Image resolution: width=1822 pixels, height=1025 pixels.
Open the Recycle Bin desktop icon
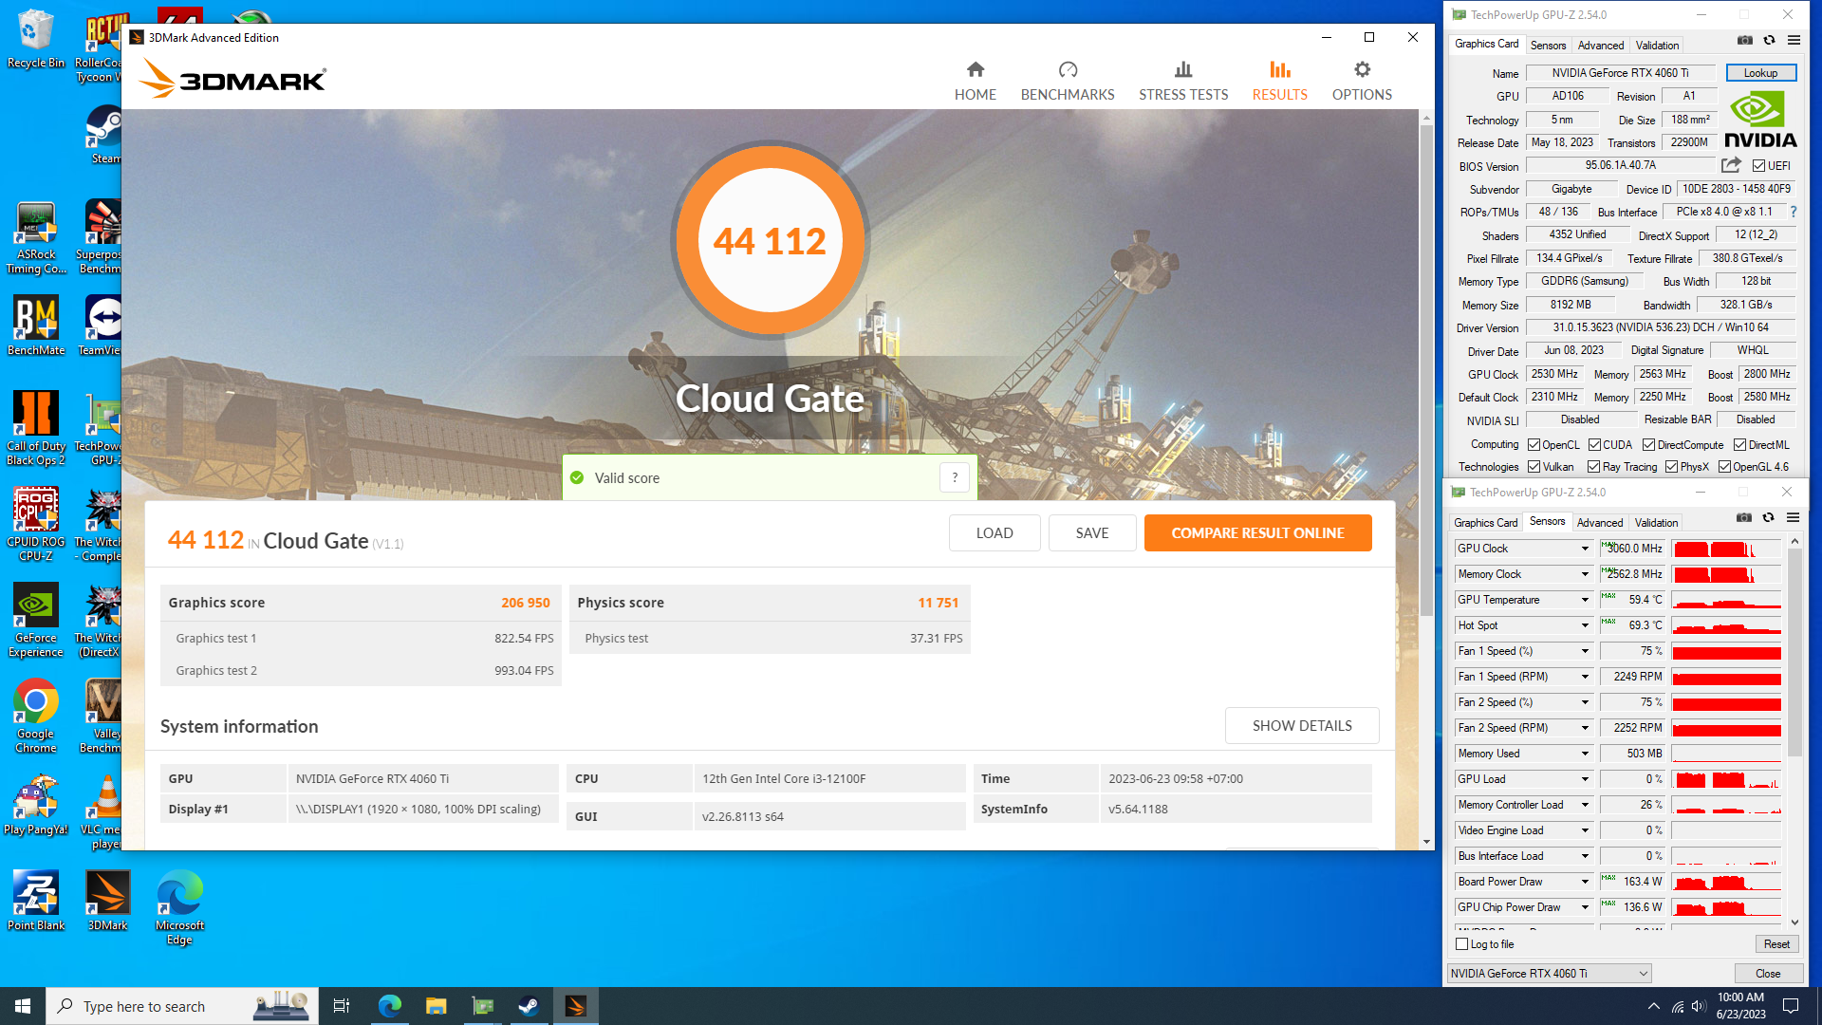pos(36,40)
